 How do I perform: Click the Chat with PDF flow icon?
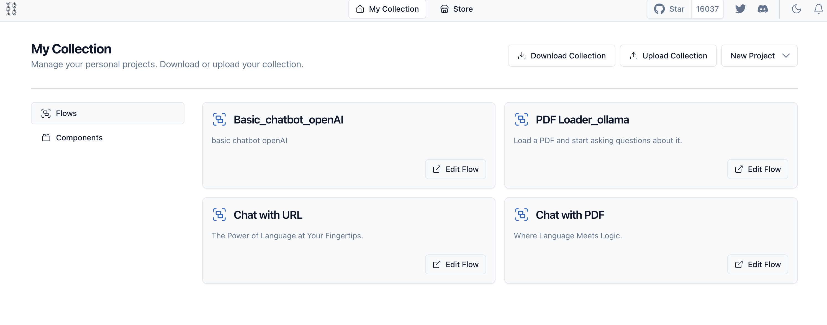coord(521,215)
